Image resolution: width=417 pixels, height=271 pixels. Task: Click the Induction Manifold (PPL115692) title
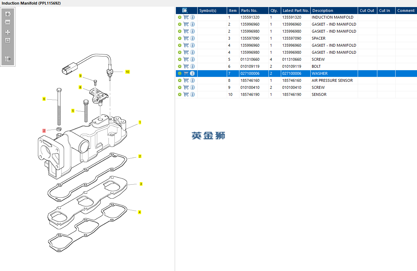31,3
